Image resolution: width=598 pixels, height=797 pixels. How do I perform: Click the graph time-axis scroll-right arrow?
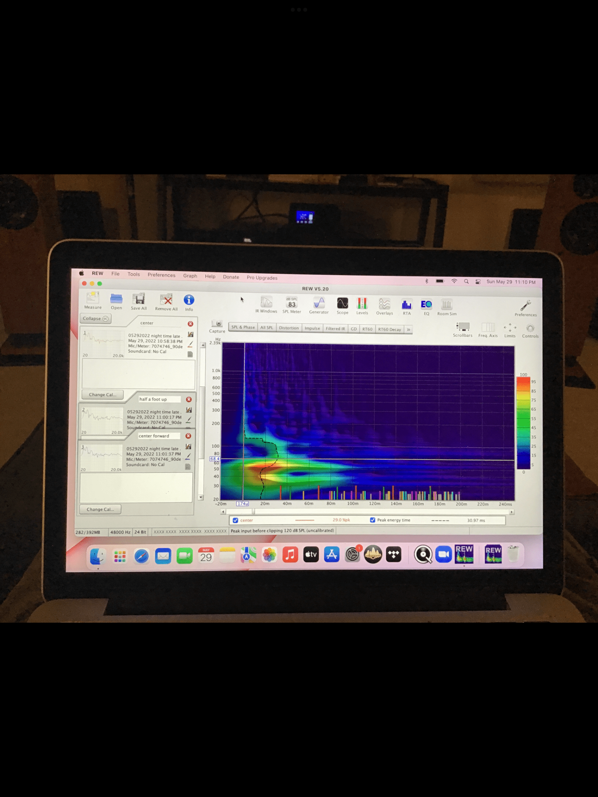pyautogui.click(x=512, y=512)
